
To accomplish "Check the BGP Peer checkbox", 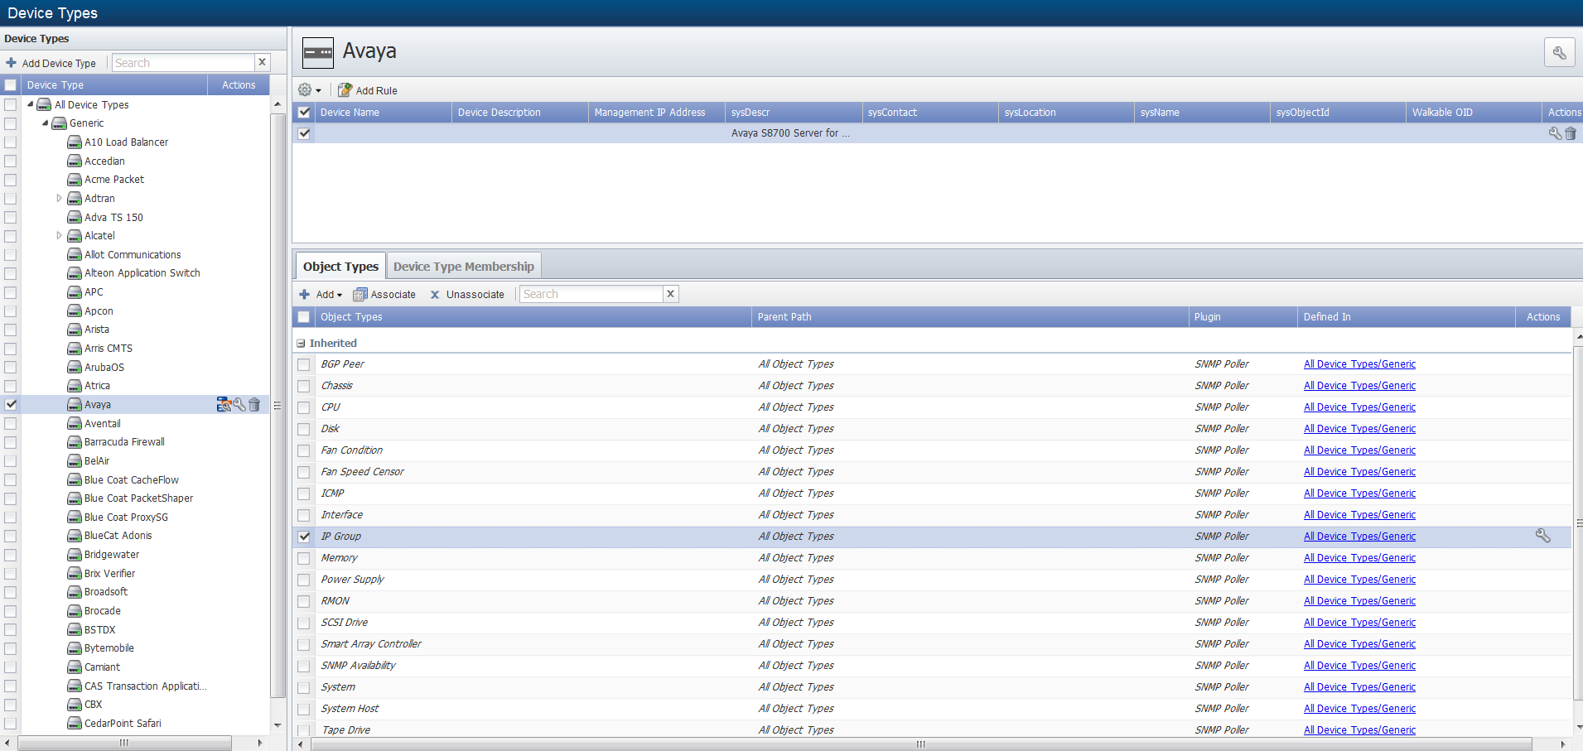I will pyautogui.click(x=304, y=364).
